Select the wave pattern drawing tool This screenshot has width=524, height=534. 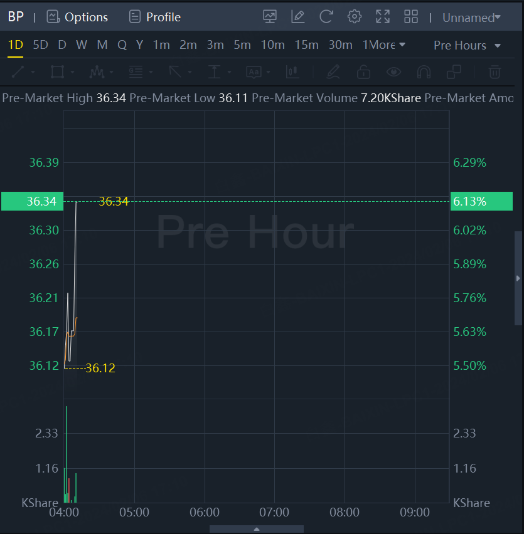click(x=97, y=72)
